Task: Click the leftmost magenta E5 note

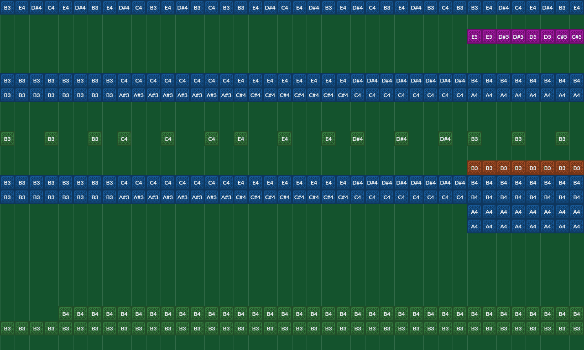Action: pyautogui.click(x=474, y=37)
